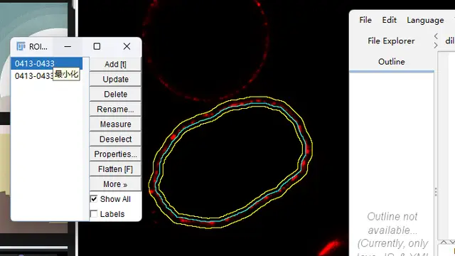This screenshot has width=455, height=256.
Task: Uncheck the Show All checkbox
Action: coord(94,199)
